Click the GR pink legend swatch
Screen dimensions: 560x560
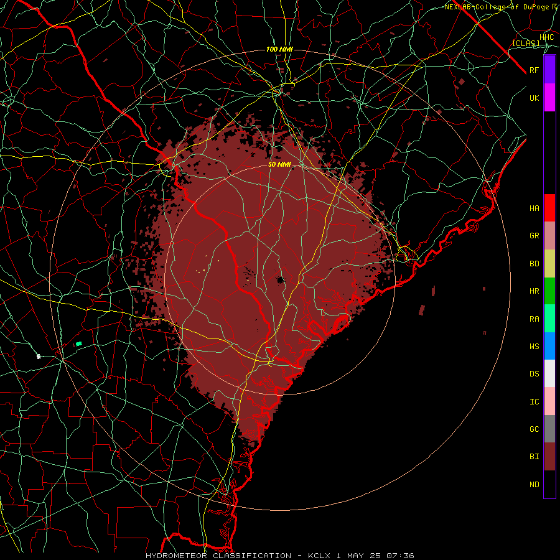point(549,236)
